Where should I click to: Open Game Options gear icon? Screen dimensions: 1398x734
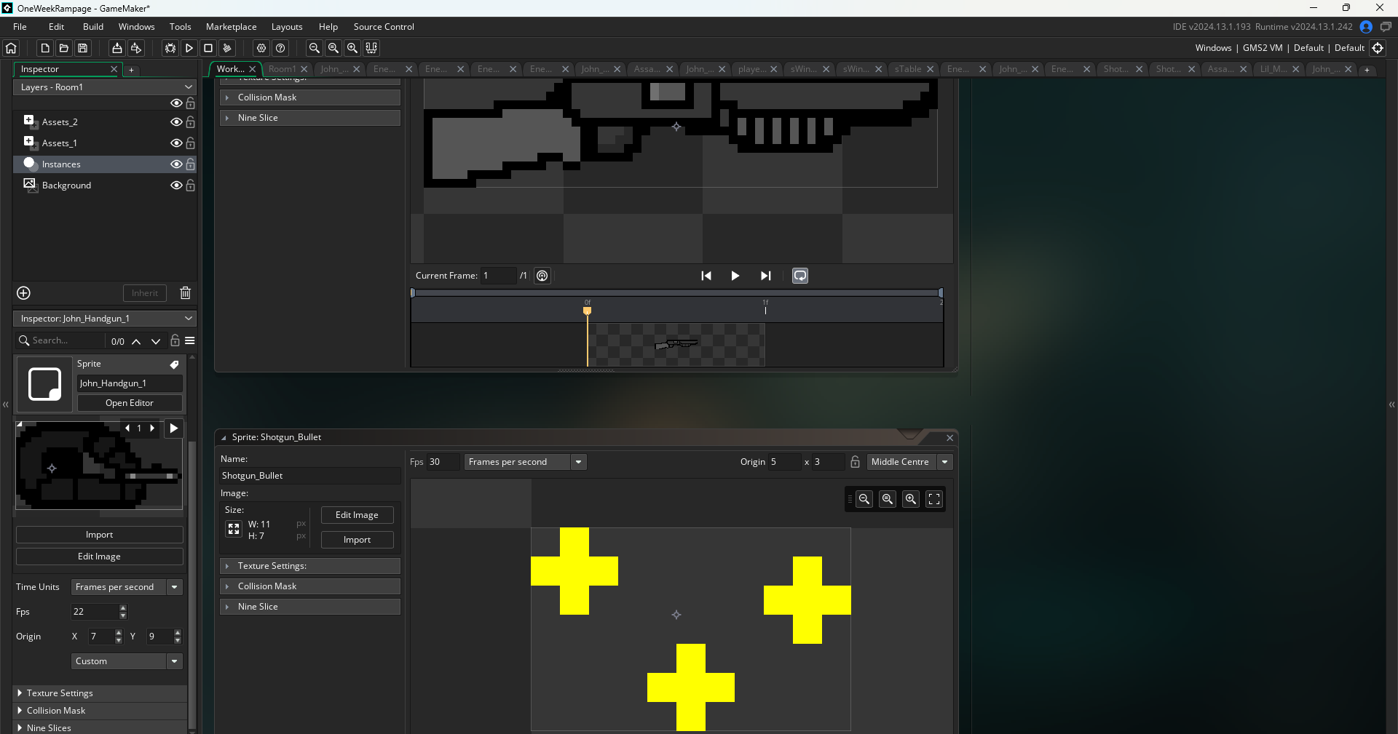(x=261, y=48)
